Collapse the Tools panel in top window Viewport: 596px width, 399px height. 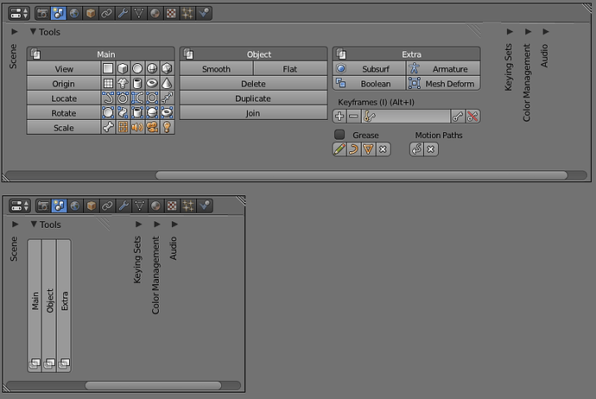33,32
